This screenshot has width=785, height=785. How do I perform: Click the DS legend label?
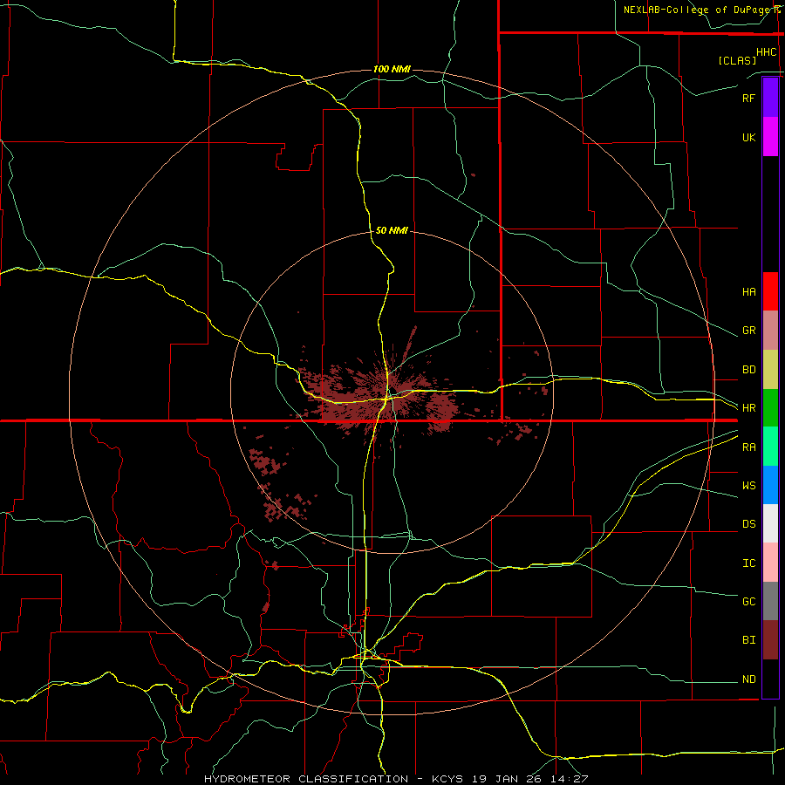coord(748,524)
